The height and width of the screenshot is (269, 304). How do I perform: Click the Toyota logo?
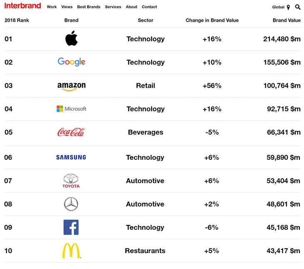pyautogui.click(x=71, y=181)
